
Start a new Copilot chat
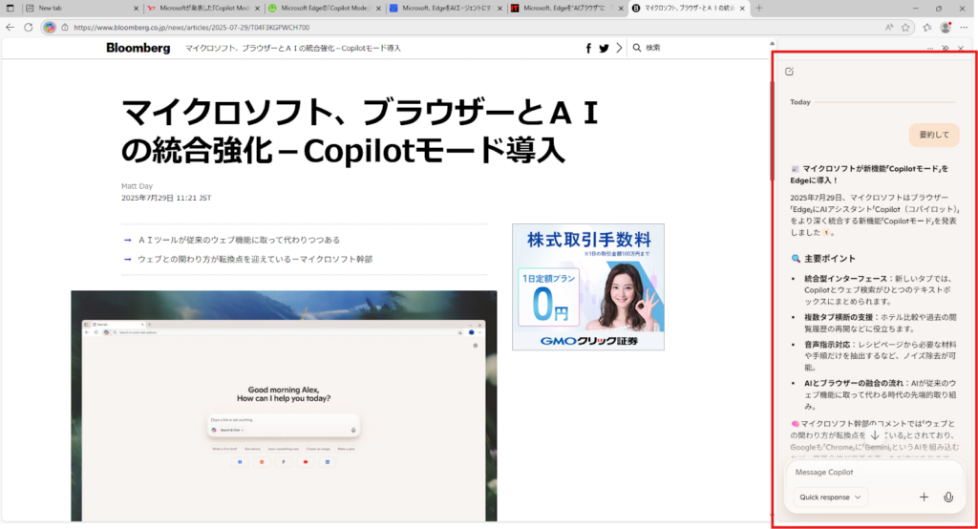790,71
